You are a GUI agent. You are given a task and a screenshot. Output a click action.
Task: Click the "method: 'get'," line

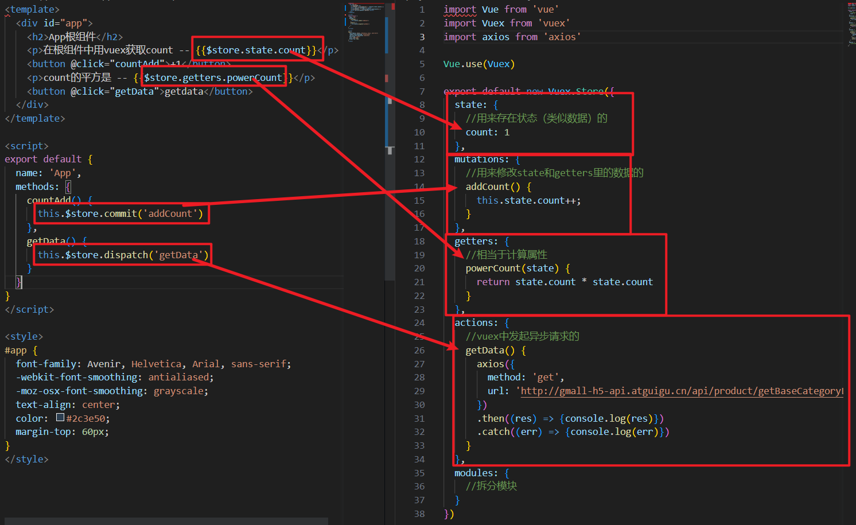526,377
